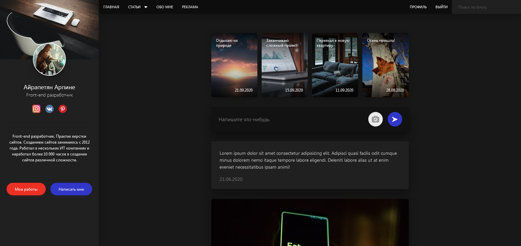Expand the СТАТЬИ dropdown arrow
The width and height of the screenshot is (521, 246).
(146, 7)
